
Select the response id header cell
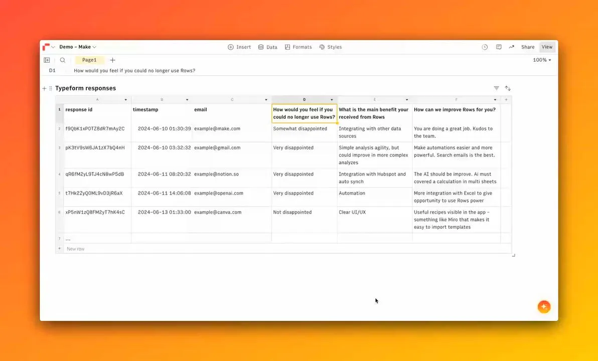(x=97, y=113)
